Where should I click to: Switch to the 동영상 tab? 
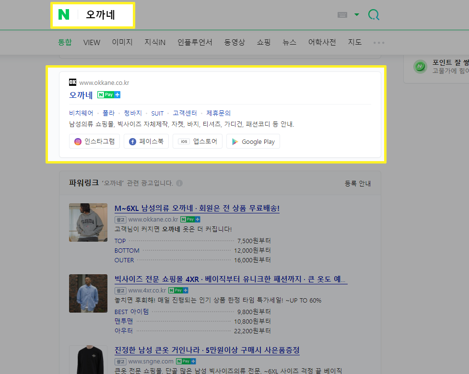click(x=234, y=42)
